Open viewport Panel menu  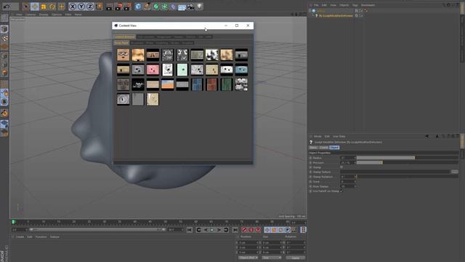pos(78,15)
